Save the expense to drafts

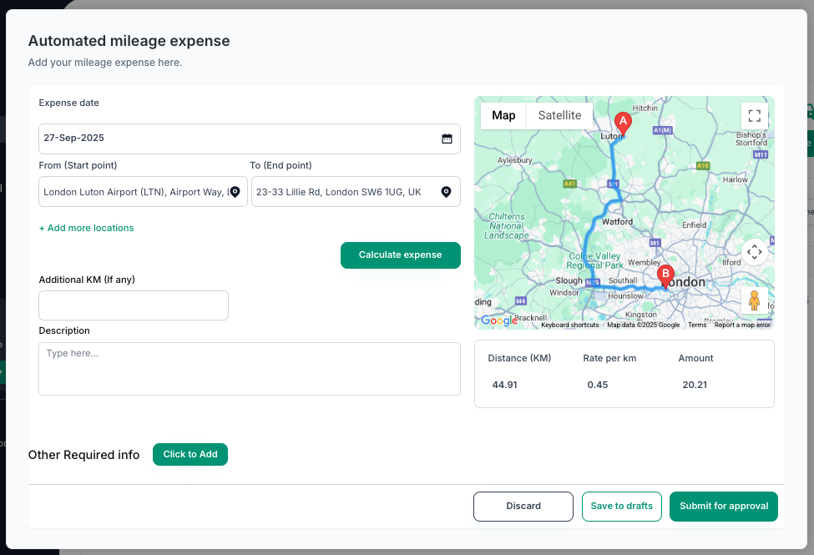[622, 507]
